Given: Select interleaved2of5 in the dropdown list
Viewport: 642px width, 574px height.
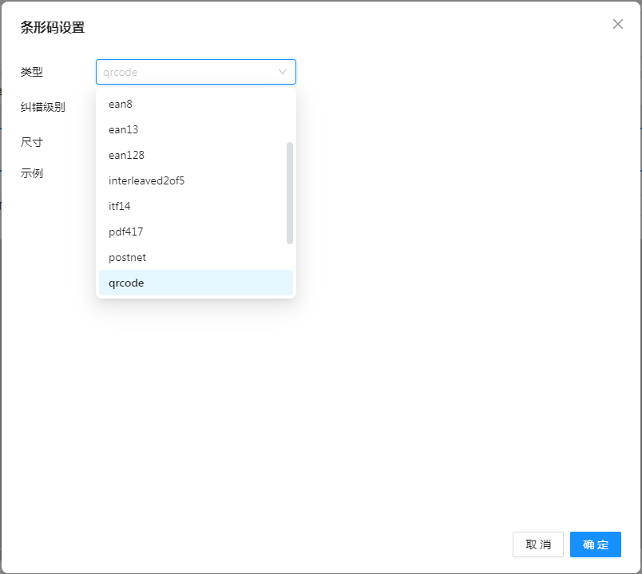Looking at the screenshot, I should pos(147,180).
